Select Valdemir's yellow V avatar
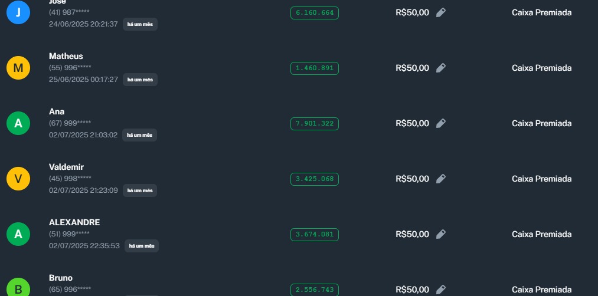 [18, 179]
